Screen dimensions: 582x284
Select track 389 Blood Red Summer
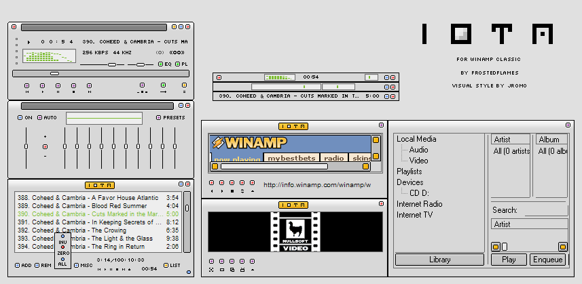(98, 206)
